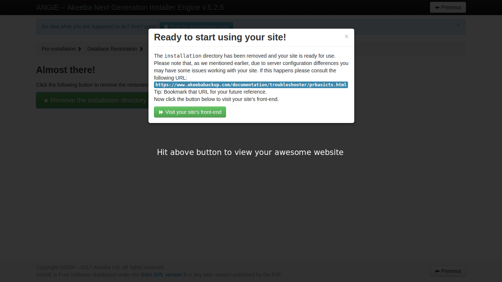
Task: Select the Akeeba troubleshooter URL text
Action: (x=251, y=85)
